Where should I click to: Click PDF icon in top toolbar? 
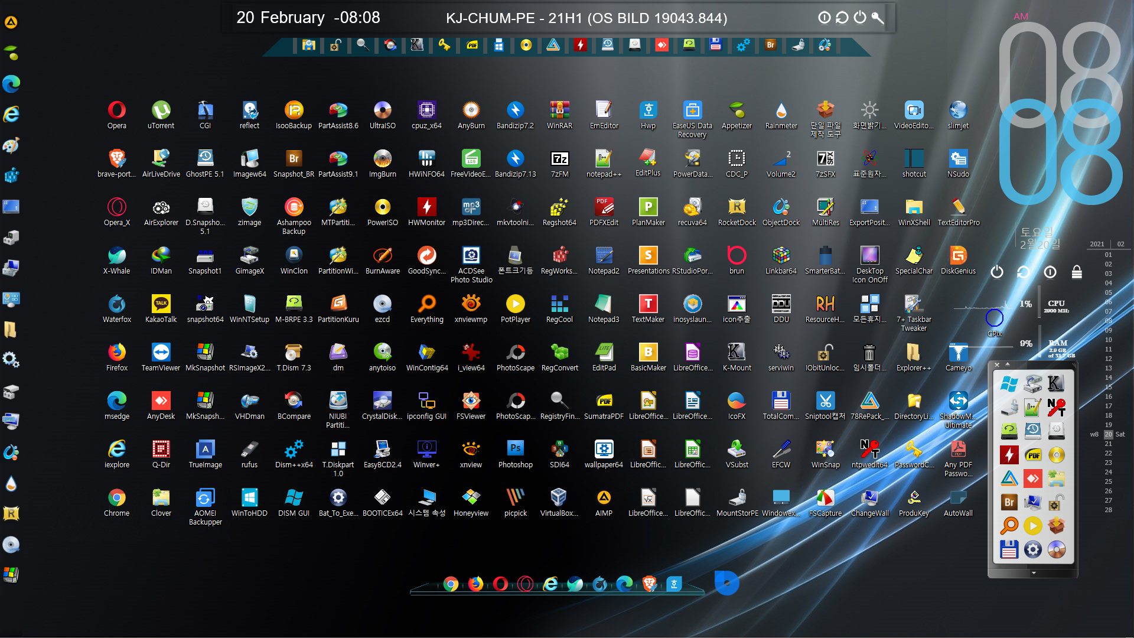(x=472, y=45)
